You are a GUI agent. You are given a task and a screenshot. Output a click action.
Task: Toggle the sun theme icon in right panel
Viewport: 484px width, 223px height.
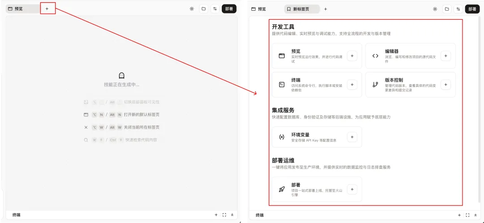click(x=435, y=8)
